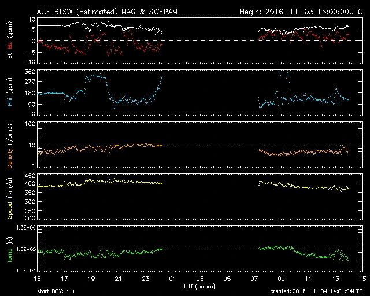Click the 'Speed (km/s)' axis label
Screen dimensions: 370x296
[x=10, y=198]
